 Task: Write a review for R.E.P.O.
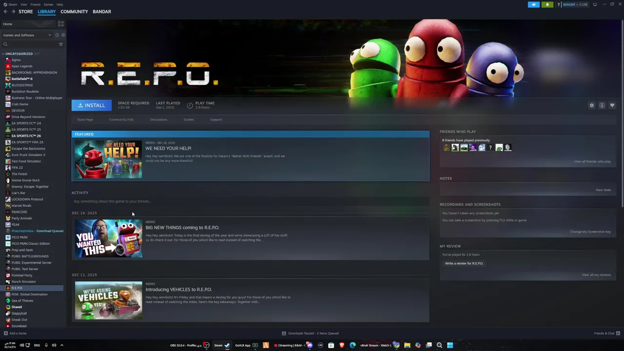[464, 263]
